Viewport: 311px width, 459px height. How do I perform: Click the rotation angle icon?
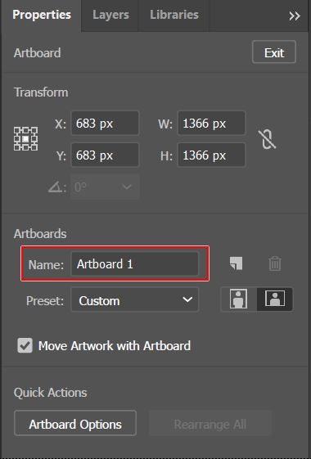pos(55,187)
